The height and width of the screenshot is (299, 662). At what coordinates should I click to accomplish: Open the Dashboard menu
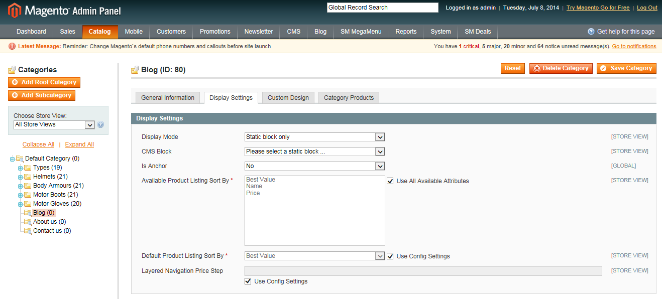click(31, 32)
